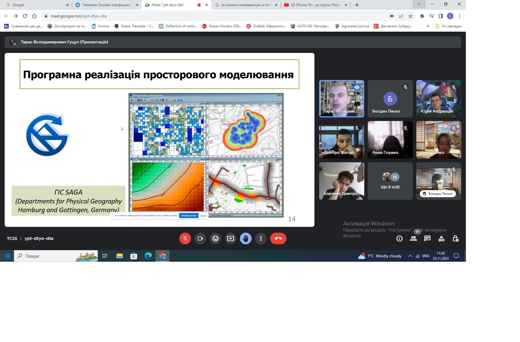Click the Ще 8 осіб participants tile
This screenshot has width=520, height=342.
click(390, 181)
